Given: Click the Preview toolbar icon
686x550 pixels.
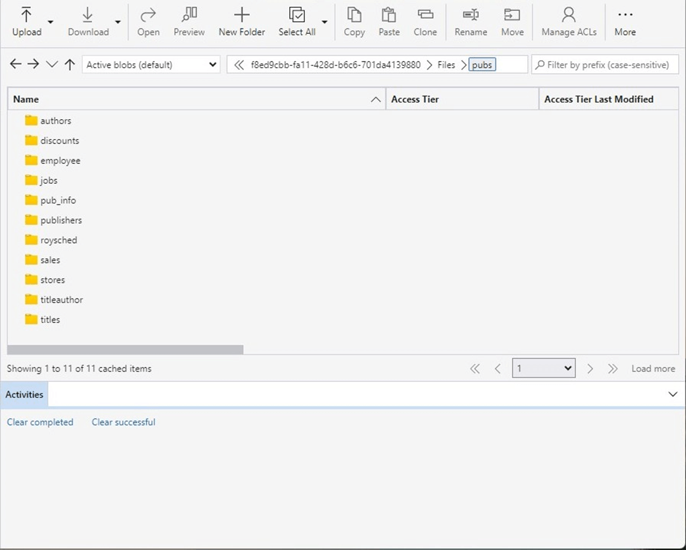Looking at the screenshot, I should pyautogui.click(x=189, y=22).
